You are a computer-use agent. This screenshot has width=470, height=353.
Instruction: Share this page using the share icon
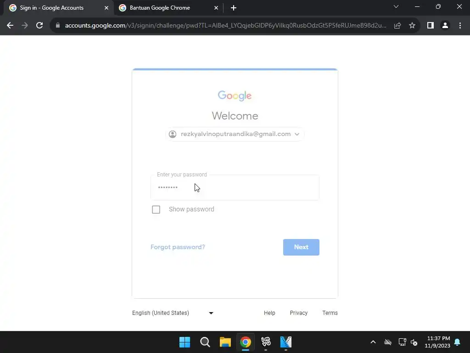pos(397,26)
